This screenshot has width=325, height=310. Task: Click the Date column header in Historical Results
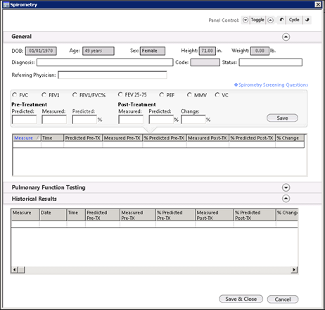tap(53, 215)
